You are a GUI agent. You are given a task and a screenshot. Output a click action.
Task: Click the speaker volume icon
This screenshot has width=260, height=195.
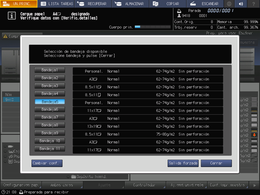pyautogui.click(x=241, y=4)
